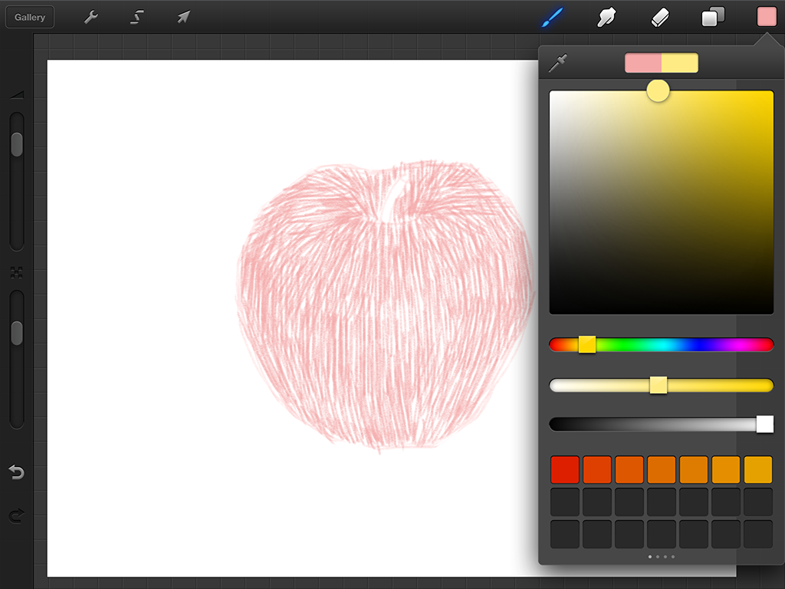Click the hue slider handle
785x589 pixels.
coord(586,344)
